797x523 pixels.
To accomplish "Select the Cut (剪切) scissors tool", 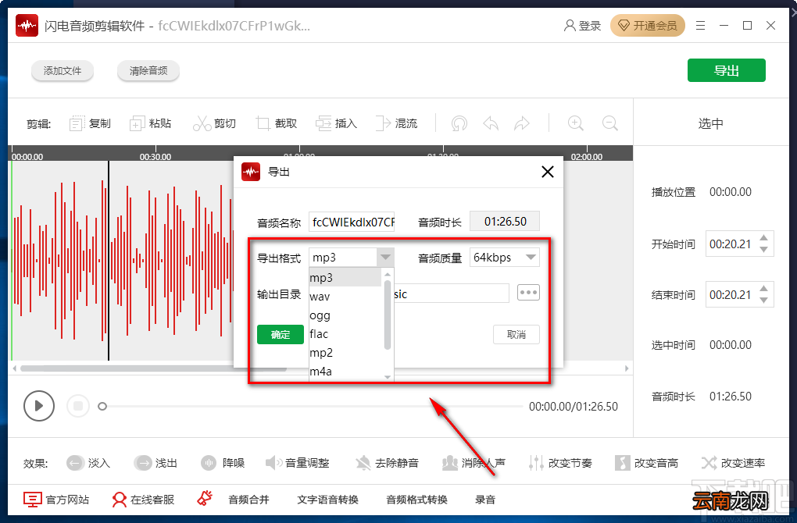I will (215, 123).
